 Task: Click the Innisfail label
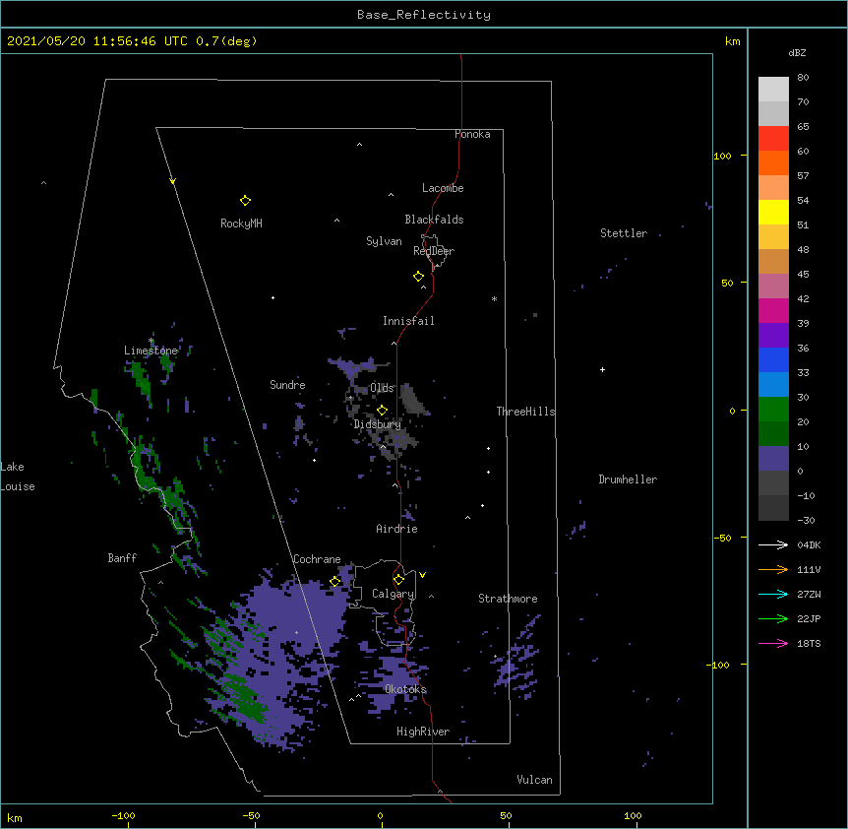pyautogui.click(x=408, y=321)
